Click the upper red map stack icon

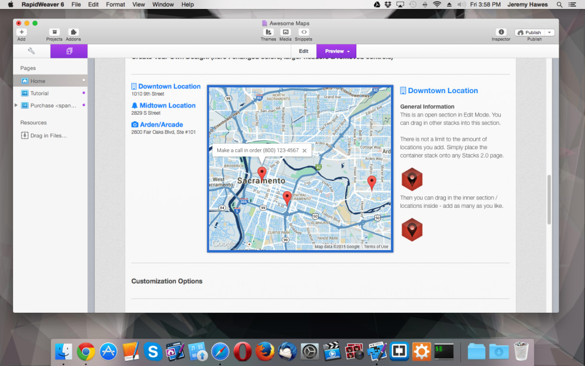(412, 179)
